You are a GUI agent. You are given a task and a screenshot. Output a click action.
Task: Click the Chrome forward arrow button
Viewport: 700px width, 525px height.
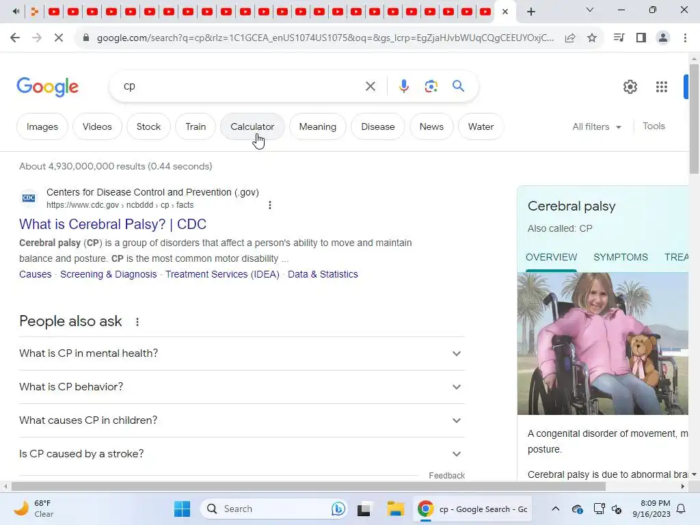tap(37, 38)
